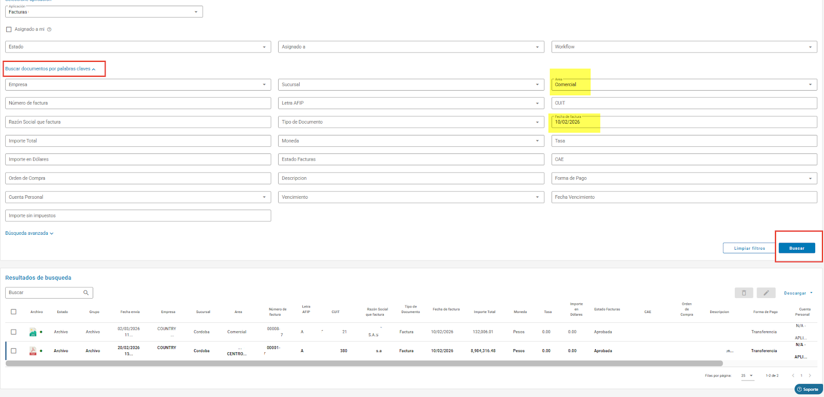Open the JPG file icon in first row
Viewport: 824px width, 397px height.
(33, 332)
